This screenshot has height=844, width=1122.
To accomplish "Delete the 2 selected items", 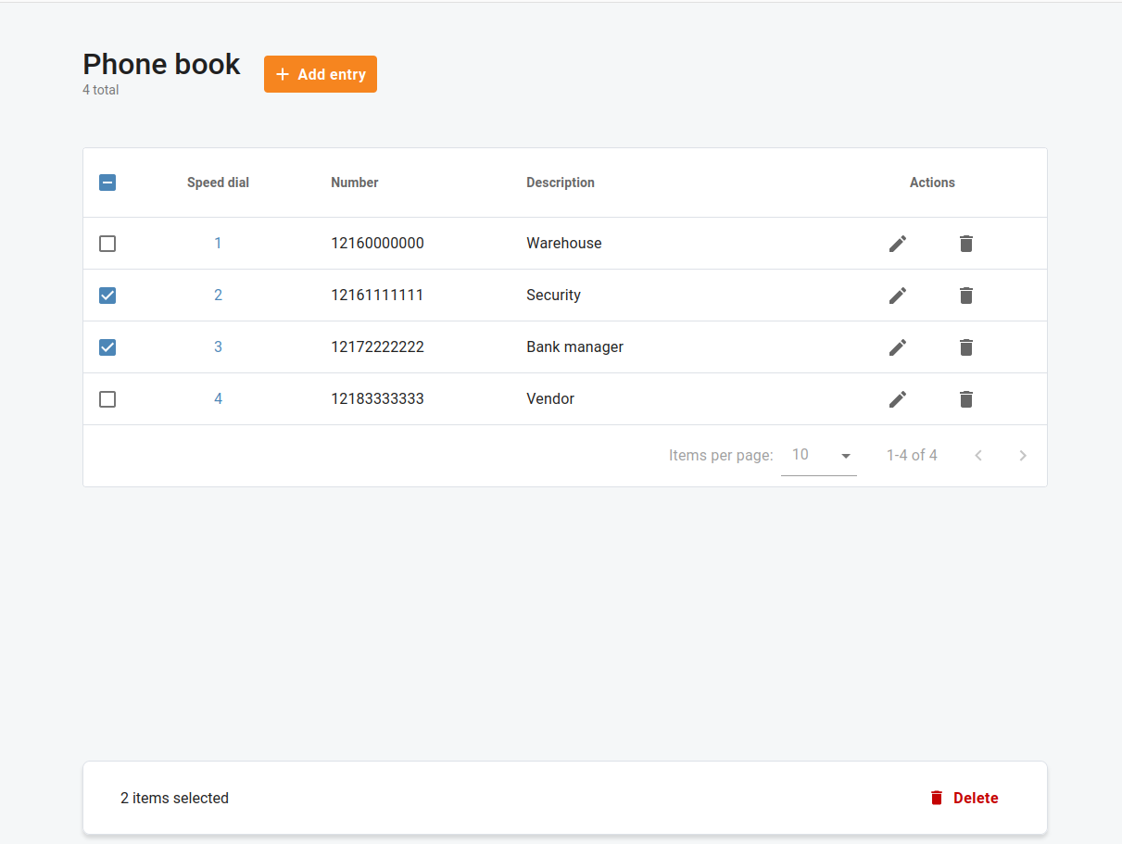I will tap(964, 798).
